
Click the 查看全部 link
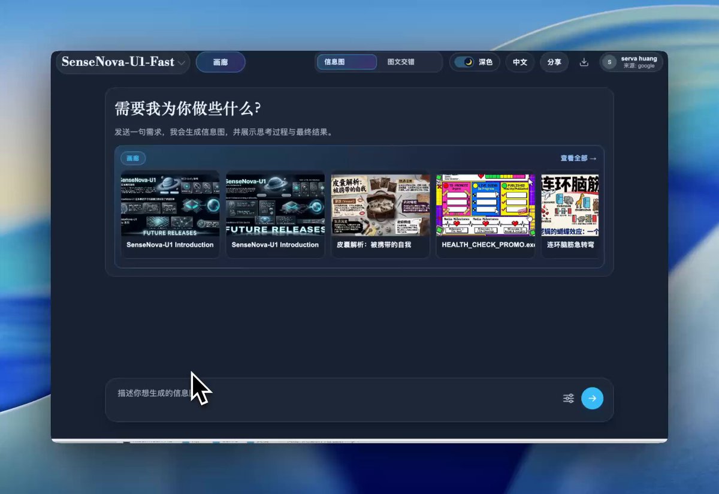[x=578, y=158]
